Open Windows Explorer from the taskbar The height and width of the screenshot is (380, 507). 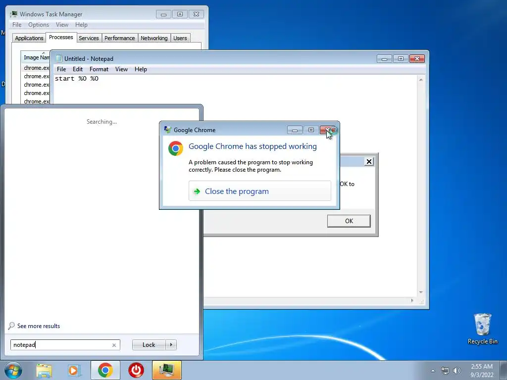[44, 371]
